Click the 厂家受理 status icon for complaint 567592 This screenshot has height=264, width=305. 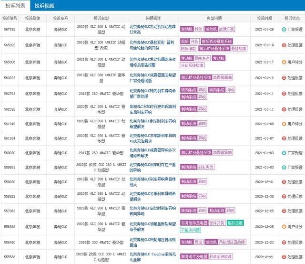pyautogui.click(x=284, y=30)
